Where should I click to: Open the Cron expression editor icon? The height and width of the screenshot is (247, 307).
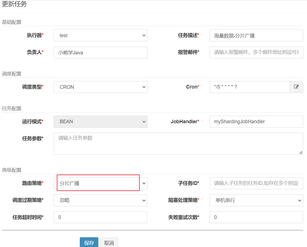pos(296,87)
